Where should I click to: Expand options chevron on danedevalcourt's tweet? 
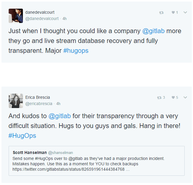pos(185,13)
